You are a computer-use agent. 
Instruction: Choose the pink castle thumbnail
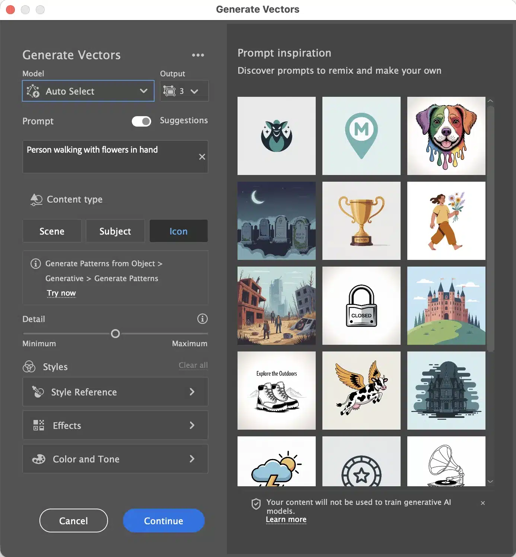tap(446, 306)
